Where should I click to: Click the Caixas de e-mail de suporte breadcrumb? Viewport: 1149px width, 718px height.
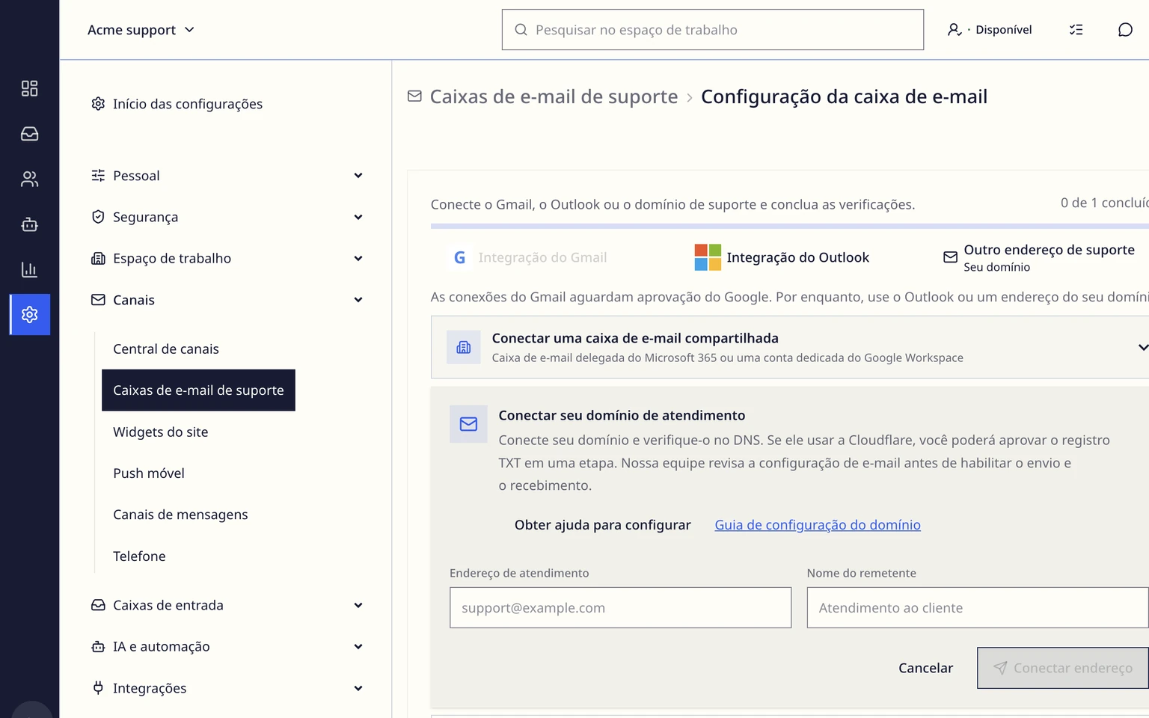click(x=554, y=96)
